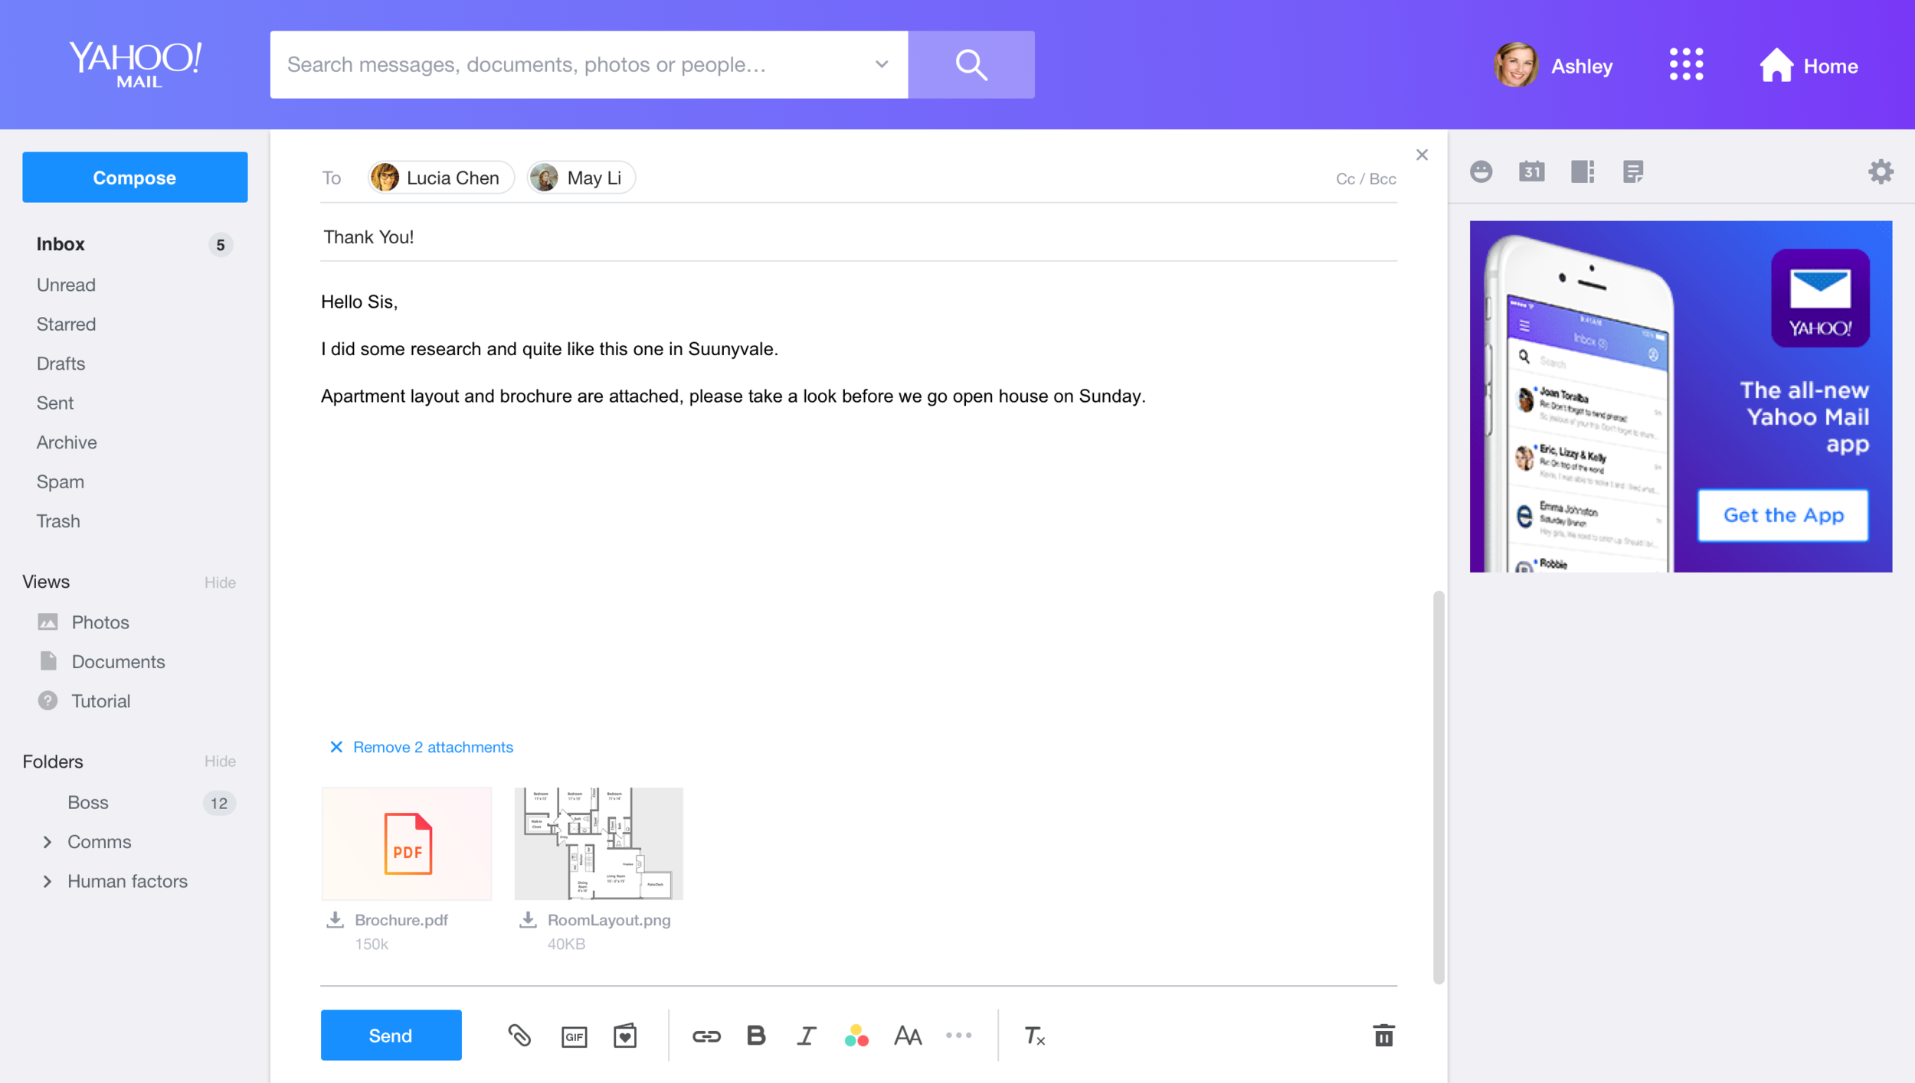Hide the Views section

pyautogui.click(x=220, y=582)
